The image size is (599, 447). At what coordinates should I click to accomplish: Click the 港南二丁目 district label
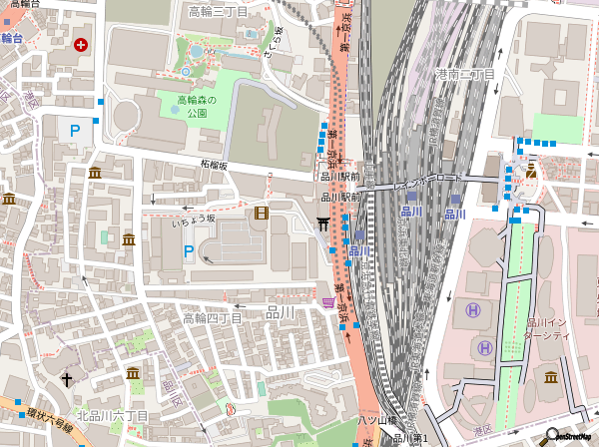point(464,76)
